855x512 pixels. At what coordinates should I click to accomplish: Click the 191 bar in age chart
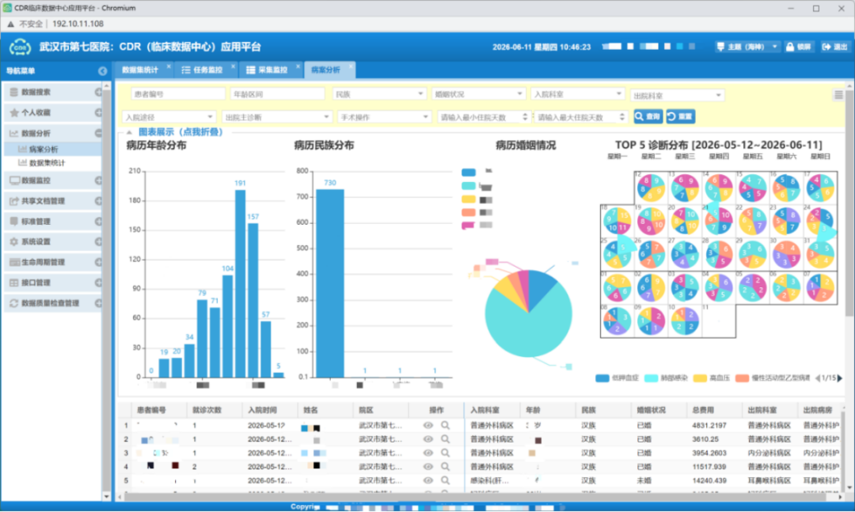pos(240,283)
